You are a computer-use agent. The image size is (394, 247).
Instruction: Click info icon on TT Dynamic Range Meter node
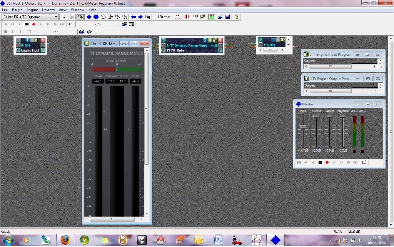point(205,40)
